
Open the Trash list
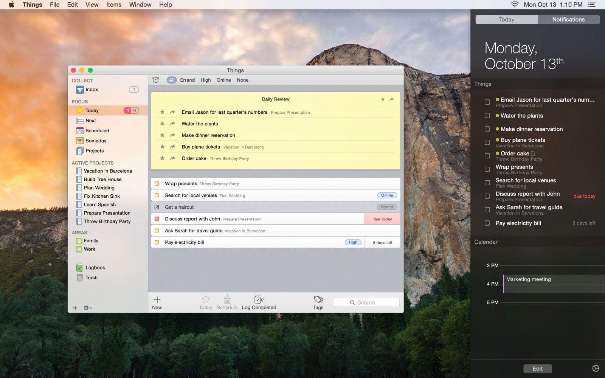point(91,277)
